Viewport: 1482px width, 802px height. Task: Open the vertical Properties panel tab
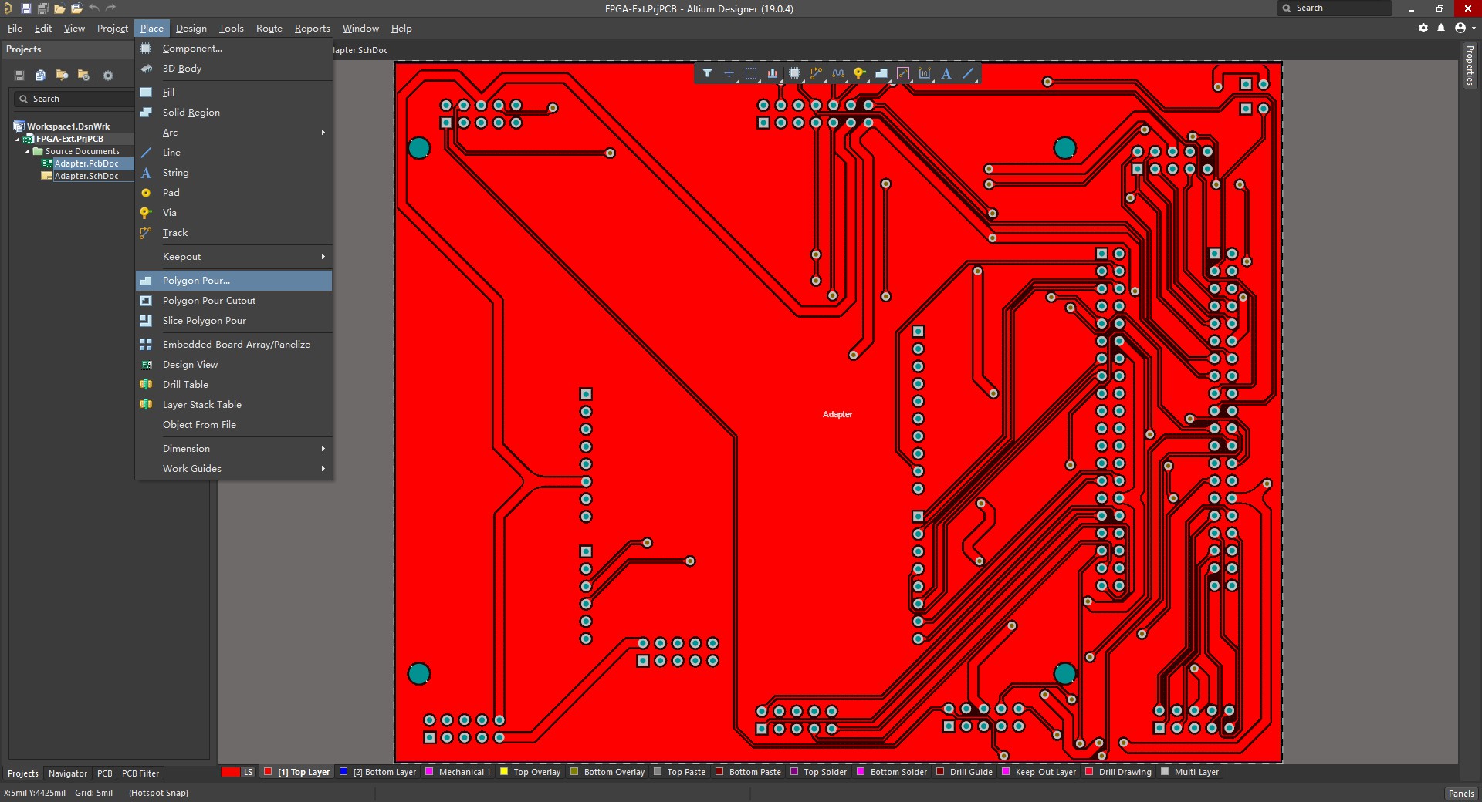point(1470,66)
